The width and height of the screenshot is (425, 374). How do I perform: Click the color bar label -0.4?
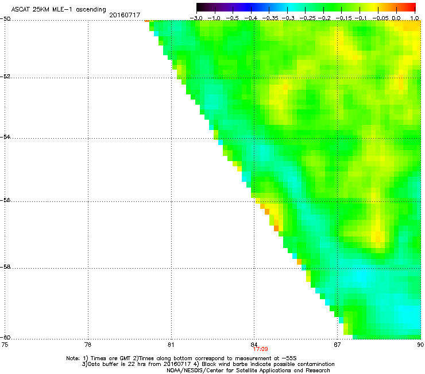point(251,18)
